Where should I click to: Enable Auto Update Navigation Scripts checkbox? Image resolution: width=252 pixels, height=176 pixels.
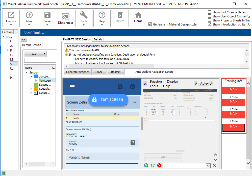[x=133, y=72]
